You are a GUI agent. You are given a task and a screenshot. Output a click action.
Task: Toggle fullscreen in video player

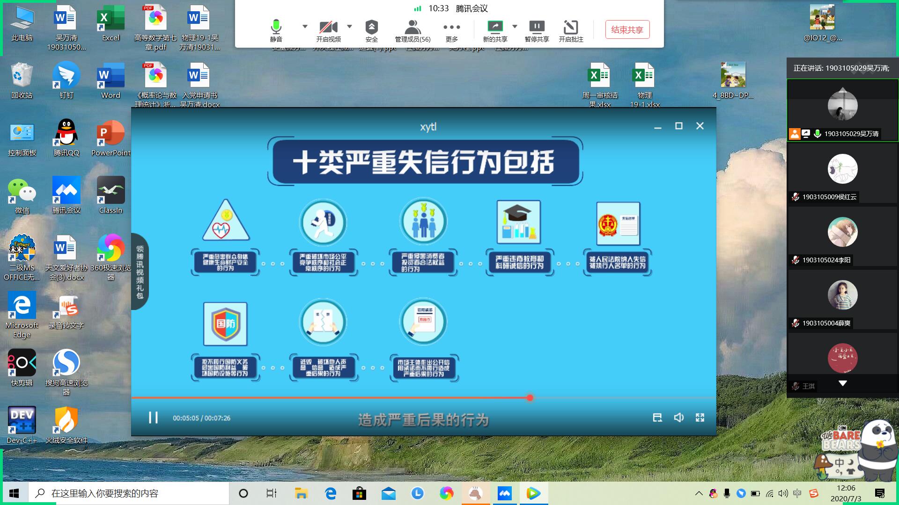700,418
